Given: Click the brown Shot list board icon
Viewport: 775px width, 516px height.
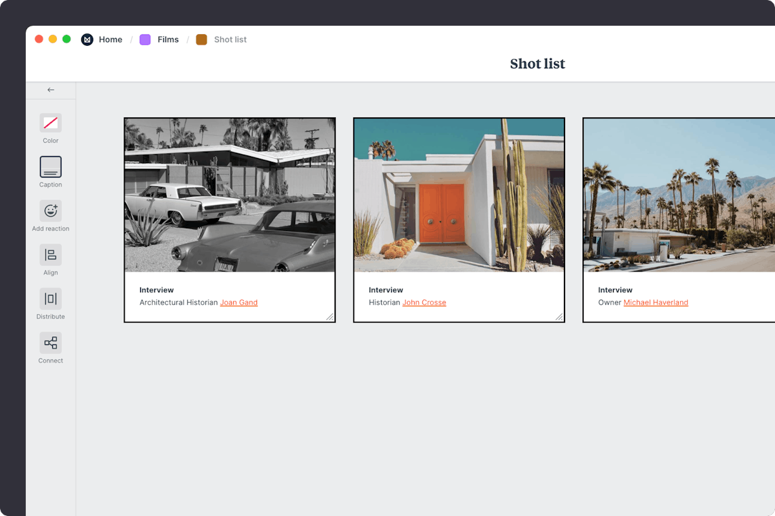Looking at the screenshot, I should click(x=202, y=39).
